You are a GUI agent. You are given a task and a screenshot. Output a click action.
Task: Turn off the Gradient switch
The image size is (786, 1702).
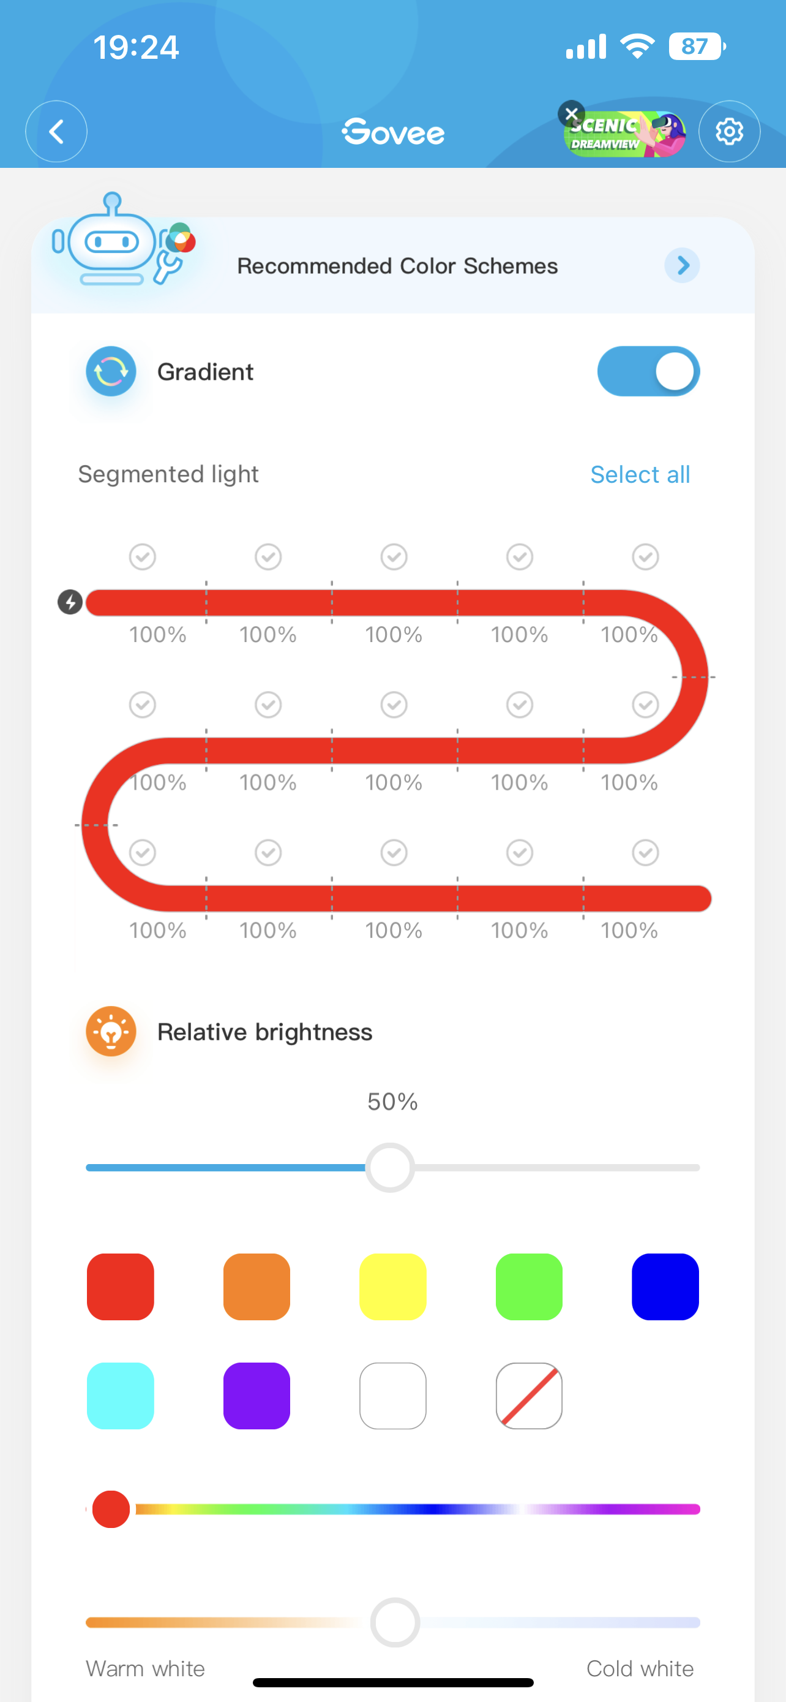648,371
